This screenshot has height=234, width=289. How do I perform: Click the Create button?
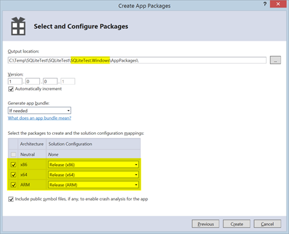point(237,224)
